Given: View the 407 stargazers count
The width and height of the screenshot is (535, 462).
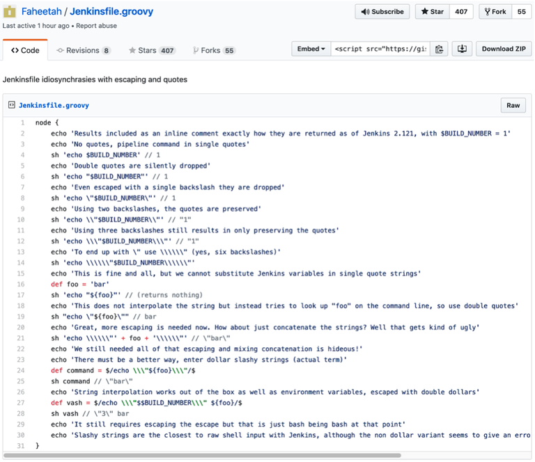Looking at the screenshot, I should (x=461, y=12).
